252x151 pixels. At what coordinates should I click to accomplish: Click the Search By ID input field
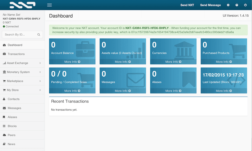[x=22, y=34]
